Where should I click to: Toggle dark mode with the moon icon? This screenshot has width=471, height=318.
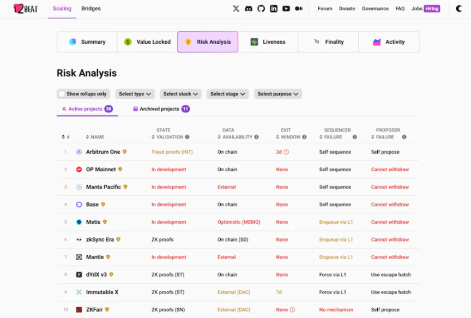tap(459, 8)
